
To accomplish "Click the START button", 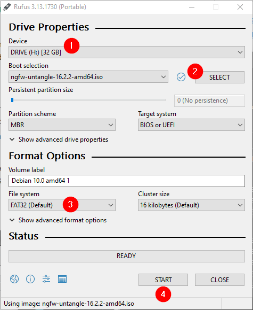I will [163, 280].
